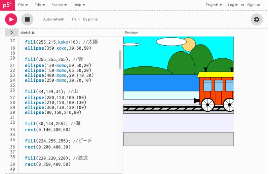Open the File menu
Screen dimensions: 269x174
coord(23,5)
